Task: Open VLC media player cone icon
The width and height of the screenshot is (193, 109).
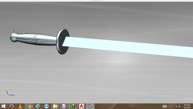Action: click(20, 106)
